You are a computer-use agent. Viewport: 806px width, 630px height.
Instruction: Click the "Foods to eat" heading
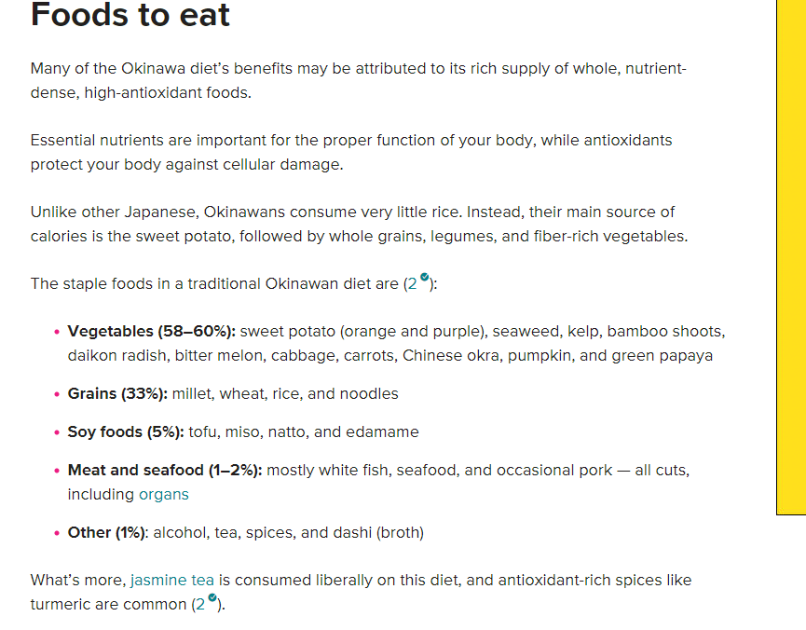(130, 14)
